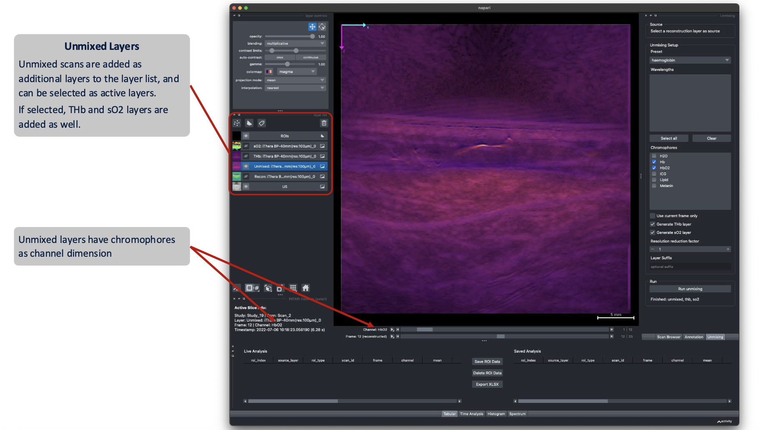Click the transpose dimensions icon
The image size is (760, 430).
(x=280, y=288)
